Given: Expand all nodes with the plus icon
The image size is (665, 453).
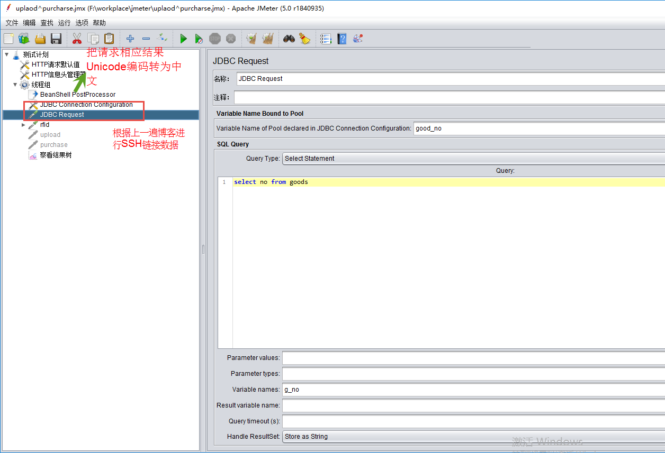Looking at the screenshot, I should 130,39.
